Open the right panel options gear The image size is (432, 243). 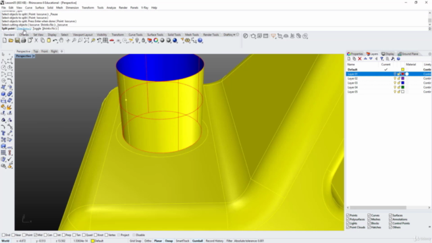tap(429, 54)
